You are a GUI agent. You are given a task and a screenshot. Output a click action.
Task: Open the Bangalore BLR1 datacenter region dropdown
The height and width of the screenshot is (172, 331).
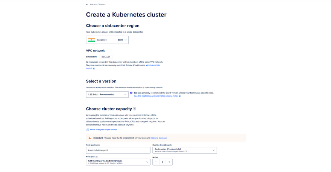click(x=107, y=40)
